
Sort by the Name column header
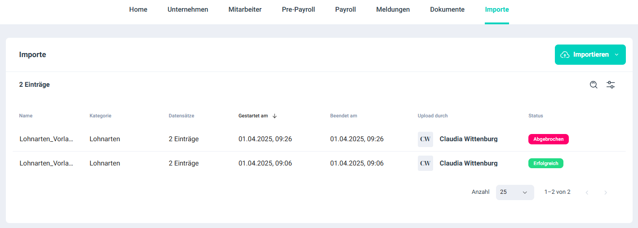coord(26,116)
